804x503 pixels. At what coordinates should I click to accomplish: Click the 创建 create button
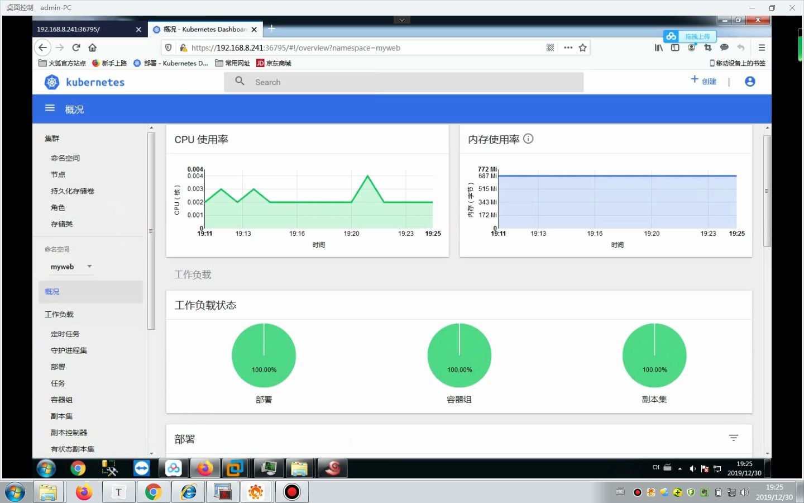point(703,81)
